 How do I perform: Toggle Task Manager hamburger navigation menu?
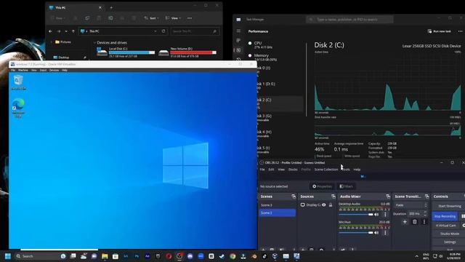click(238, 31)
